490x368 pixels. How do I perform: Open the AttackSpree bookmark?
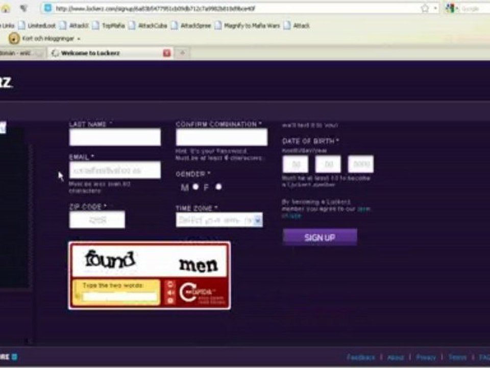click(x=191, y=26)
